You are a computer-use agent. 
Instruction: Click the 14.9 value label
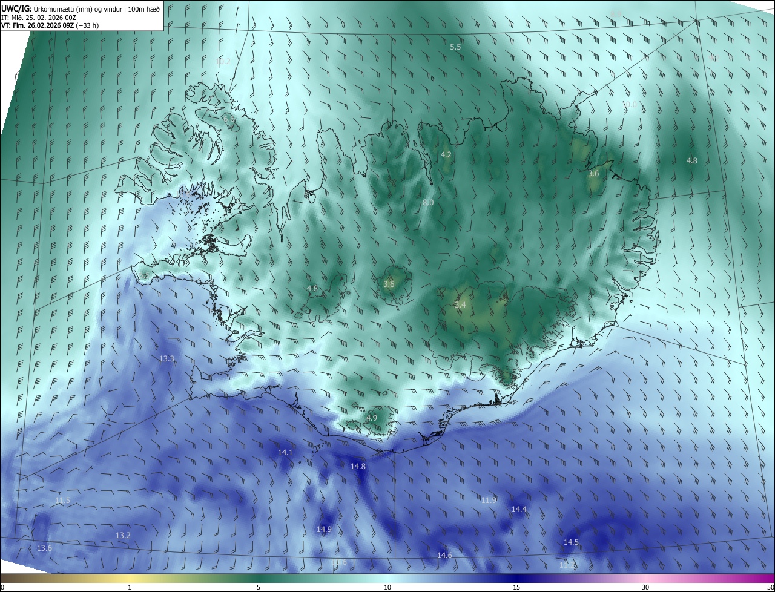pos(324,530)
